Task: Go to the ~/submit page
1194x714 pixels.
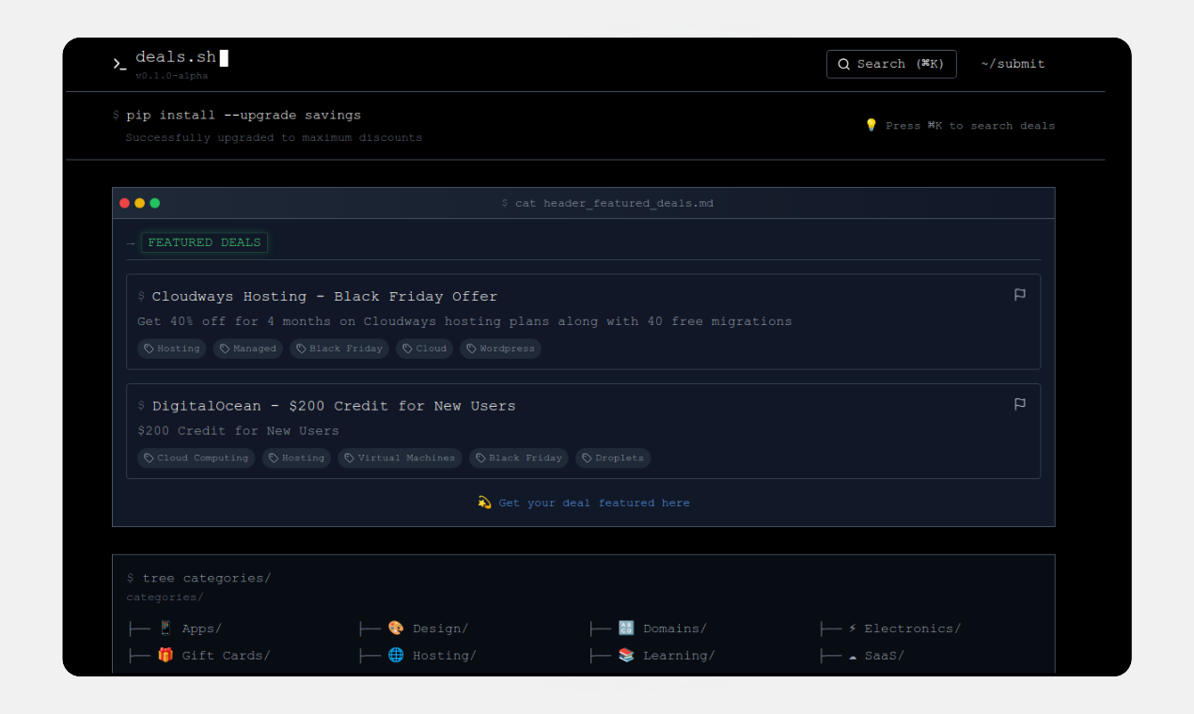Action: [x=1013, y=64]
